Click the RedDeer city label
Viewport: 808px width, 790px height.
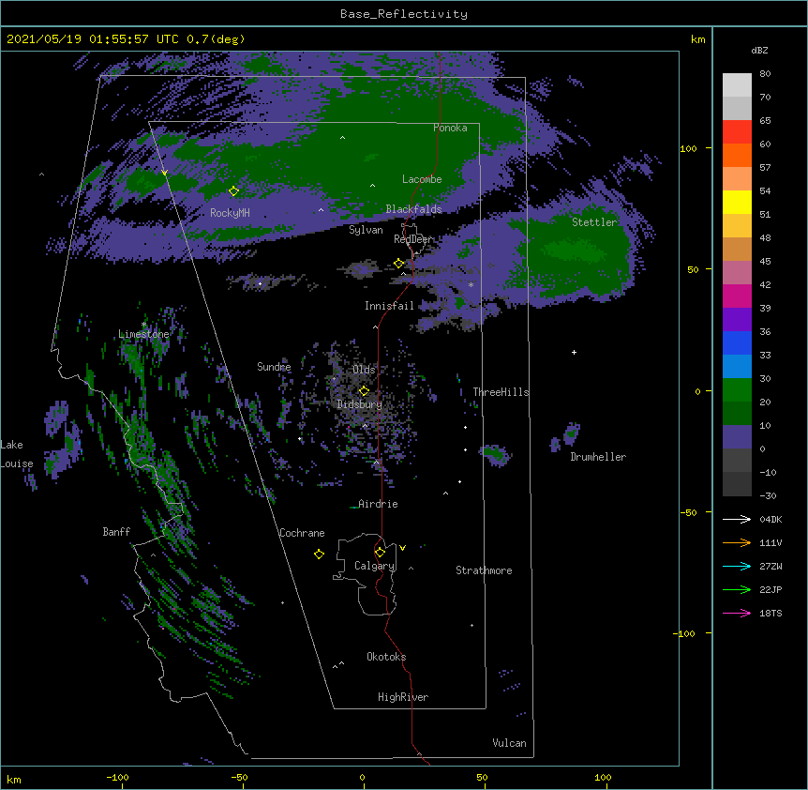(413, 239)
